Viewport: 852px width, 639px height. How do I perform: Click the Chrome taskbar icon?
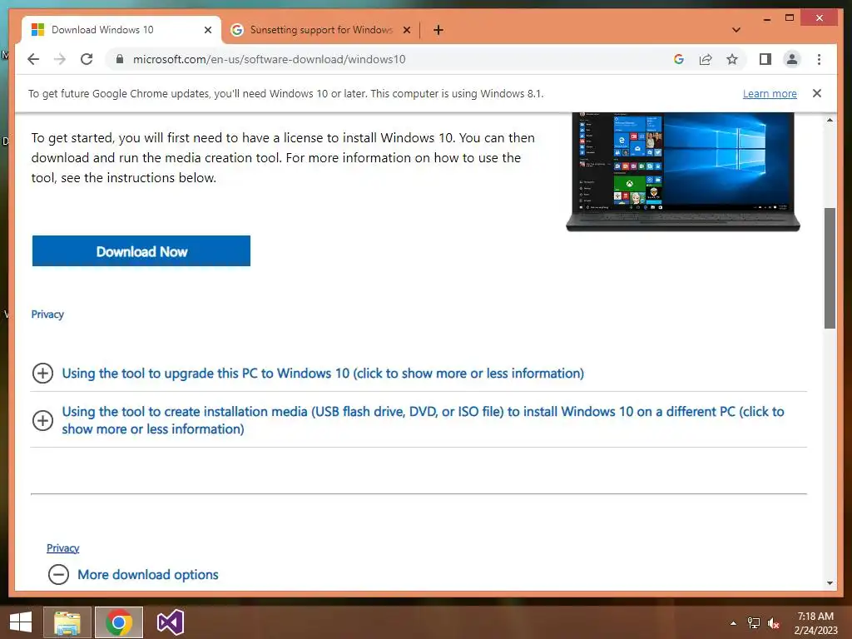click(x=119, y=622)
